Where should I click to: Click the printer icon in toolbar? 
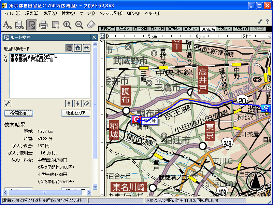43,25
